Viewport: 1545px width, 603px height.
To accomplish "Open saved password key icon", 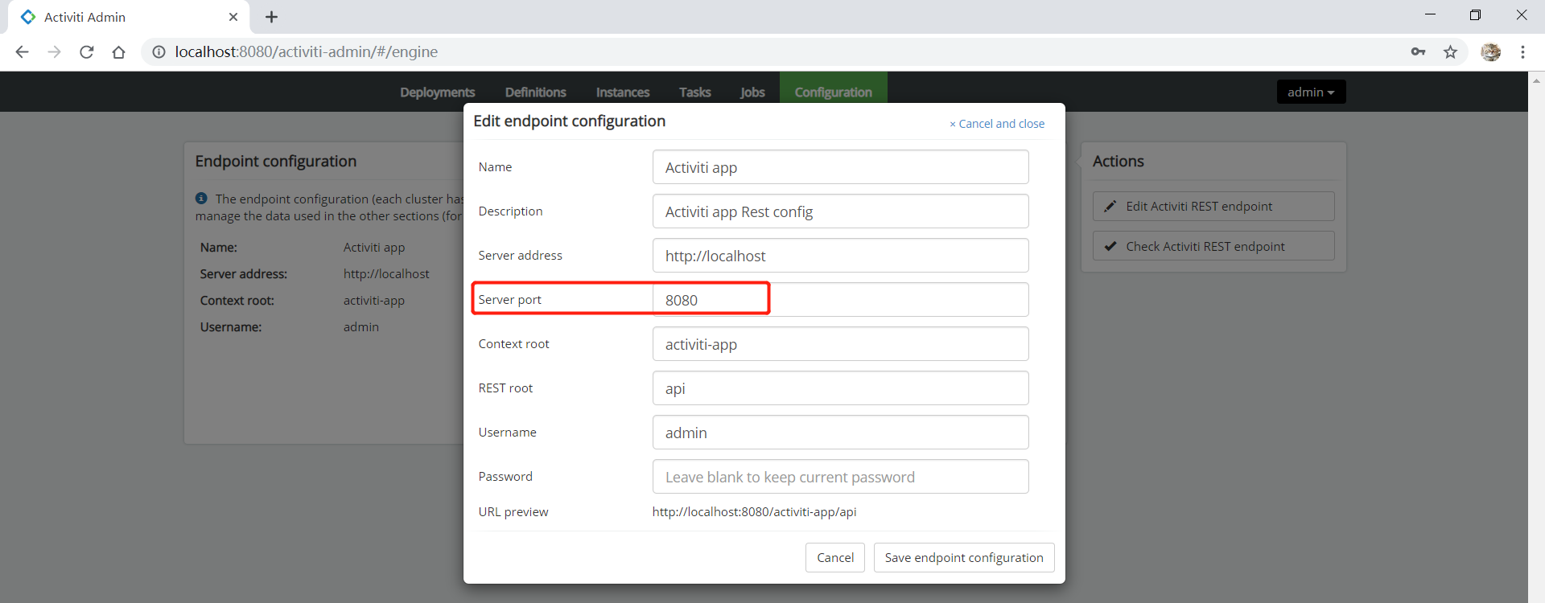I will tap(1418, 51).
